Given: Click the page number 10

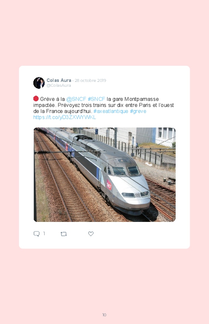Looking at the screenshot, I should [x=104, y=315].
